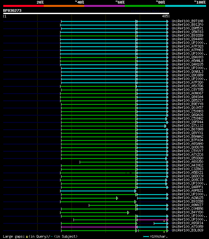Click hit label UniRef100_A9SRI4

tap(187, 223)
